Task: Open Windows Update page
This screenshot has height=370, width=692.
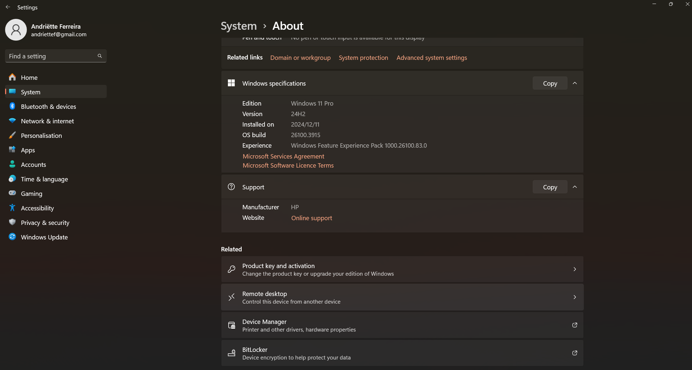Action: tap(56, 237)
